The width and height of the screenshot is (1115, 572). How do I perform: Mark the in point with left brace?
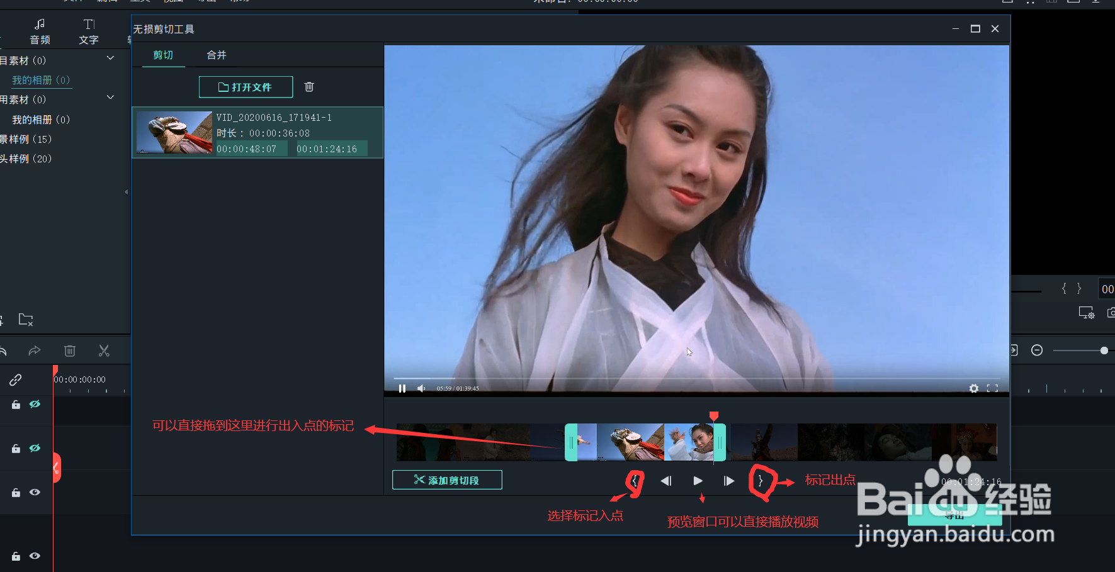(635, 481)
